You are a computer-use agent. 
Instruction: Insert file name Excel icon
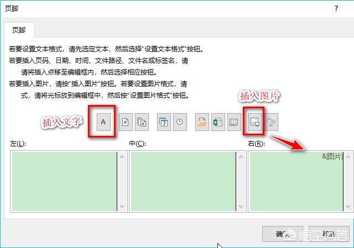[218, 122]
